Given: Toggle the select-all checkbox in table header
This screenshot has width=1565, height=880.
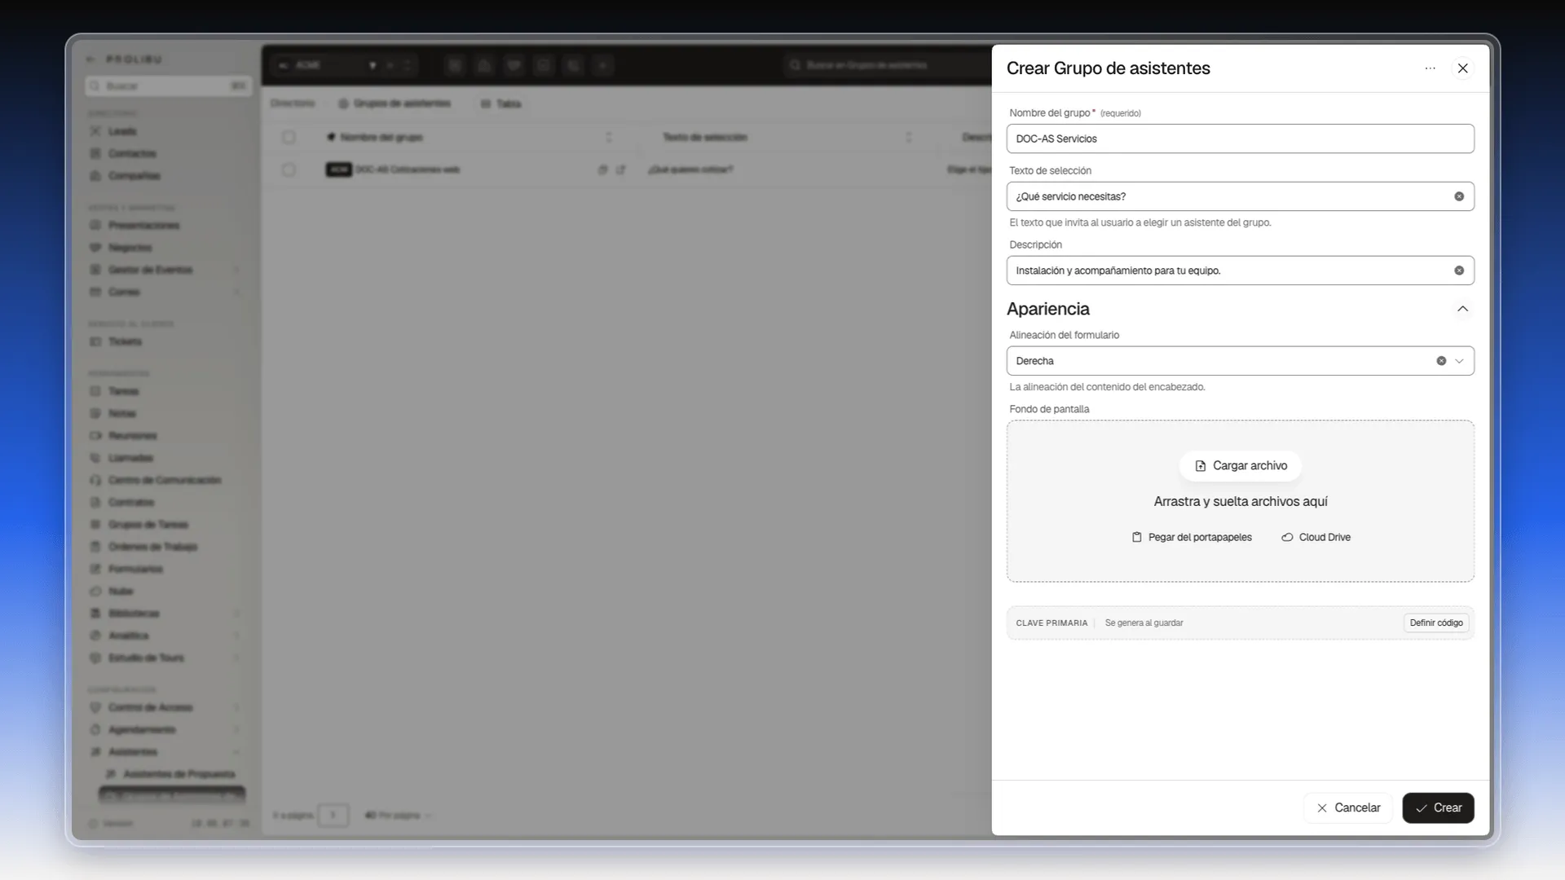Looking at the screenshot, I should click(x=289, y=137).
